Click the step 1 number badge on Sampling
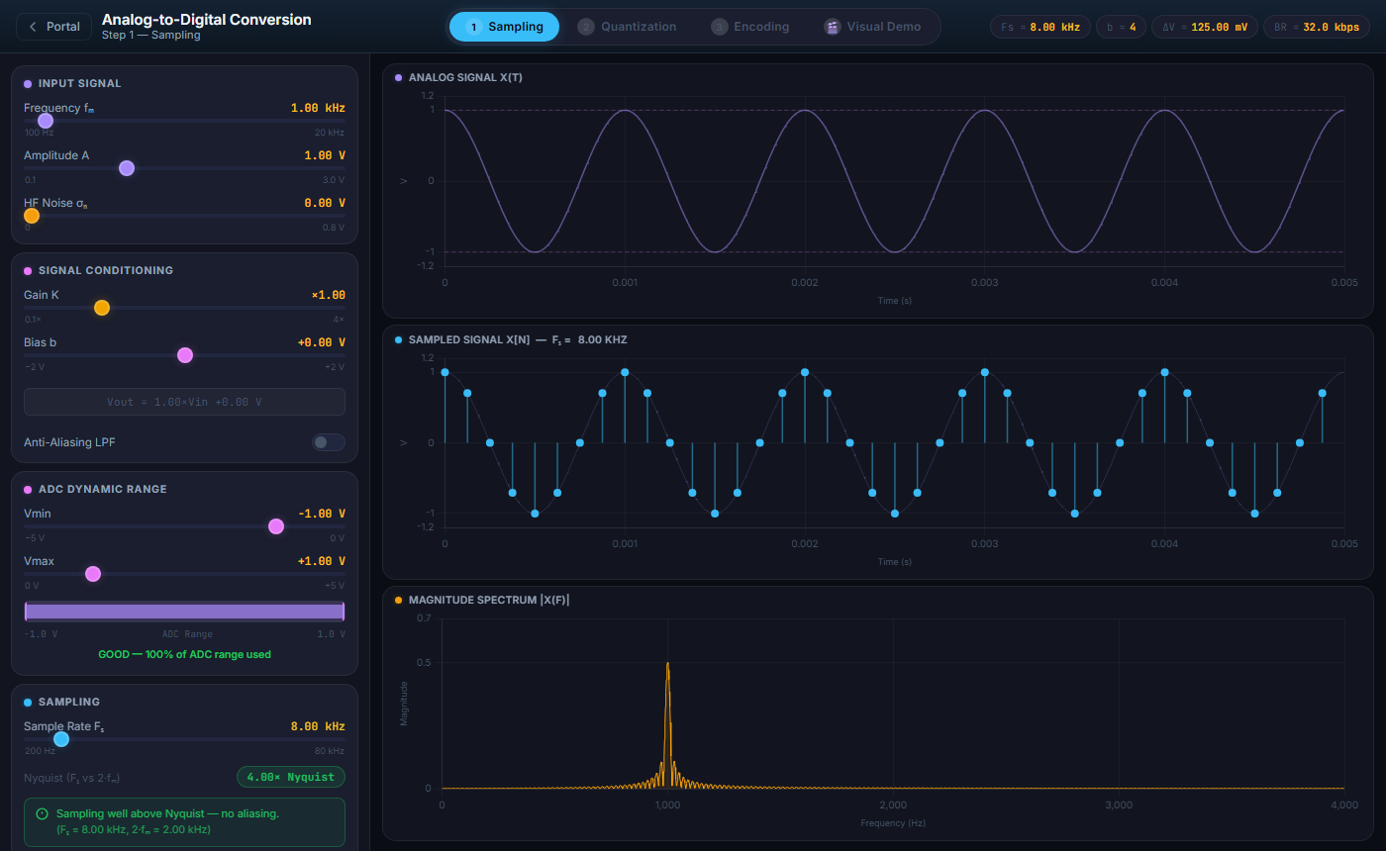The height and width of the screenshot is (851, 1386). [x=473, y=27]
